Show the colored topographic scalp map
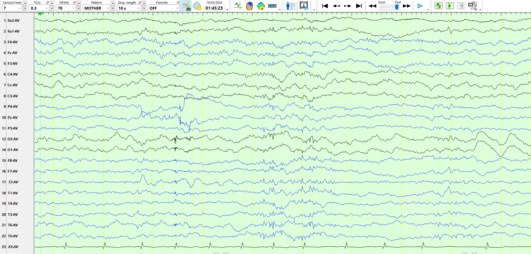This screenshot has width=531, height=254. (x=261, y=6)
